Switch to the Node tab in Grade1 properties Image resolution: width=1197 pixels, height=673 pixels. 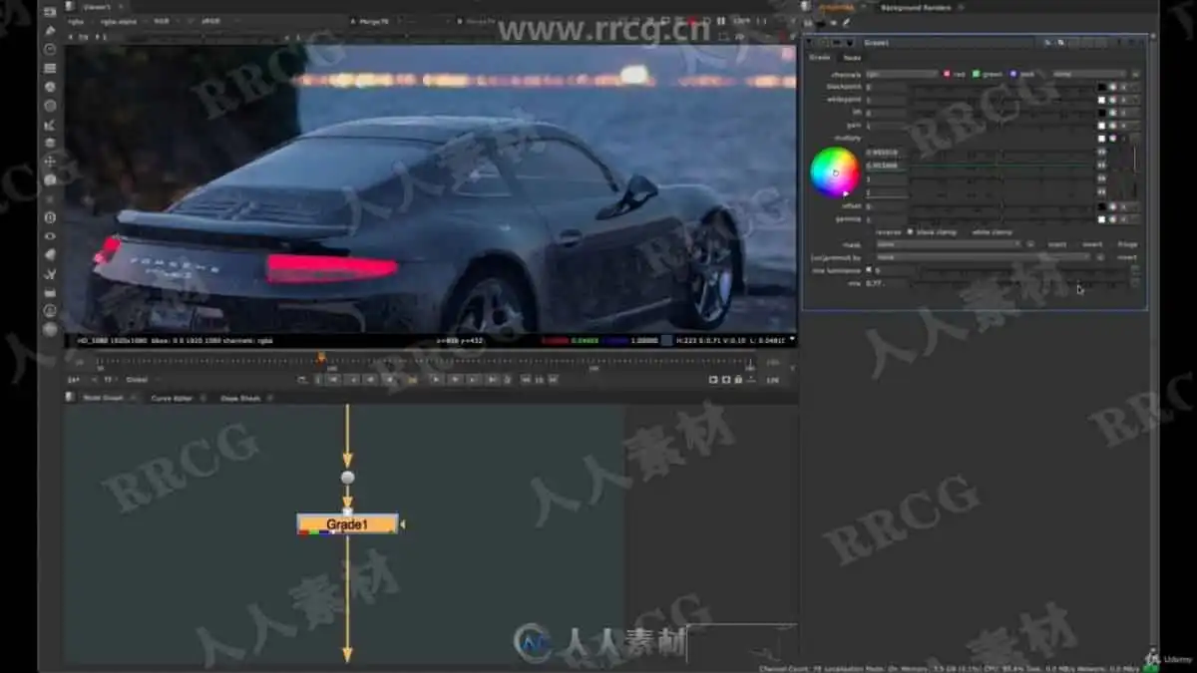click(x=853, y=58)
